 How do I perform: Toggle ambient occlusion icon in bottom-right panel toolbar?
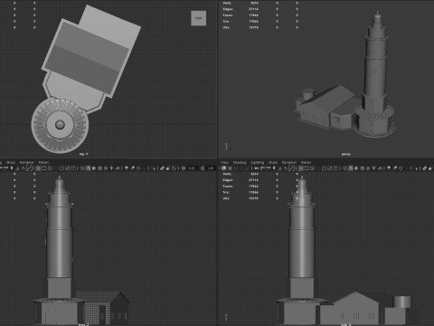tap(389, 168)
